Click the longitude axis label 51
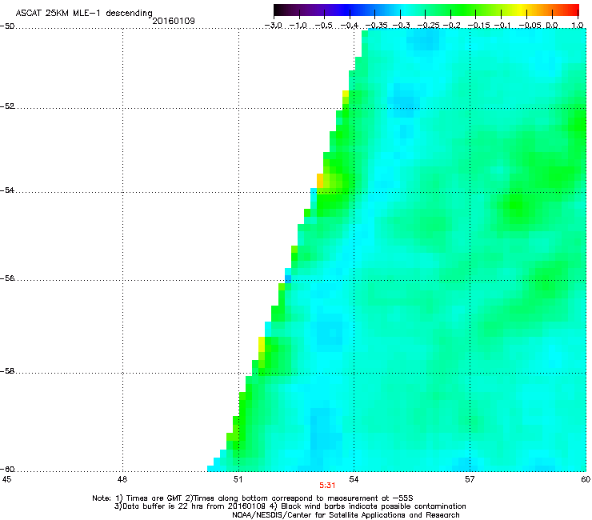The height and width of the screenshot is (520, 592). tap(238, 479)
